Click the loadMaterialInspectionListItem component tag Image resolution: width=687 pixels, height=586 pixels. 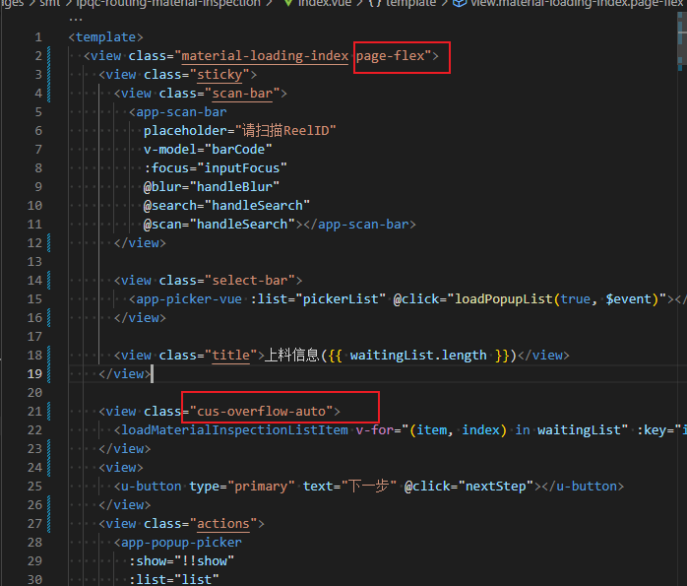(234, 430)
